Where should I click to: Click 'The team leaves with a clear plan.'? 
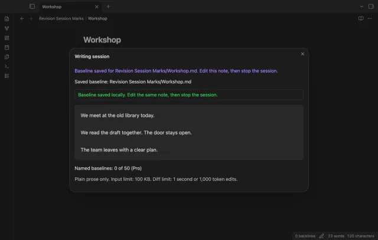(x=119, y=150)
